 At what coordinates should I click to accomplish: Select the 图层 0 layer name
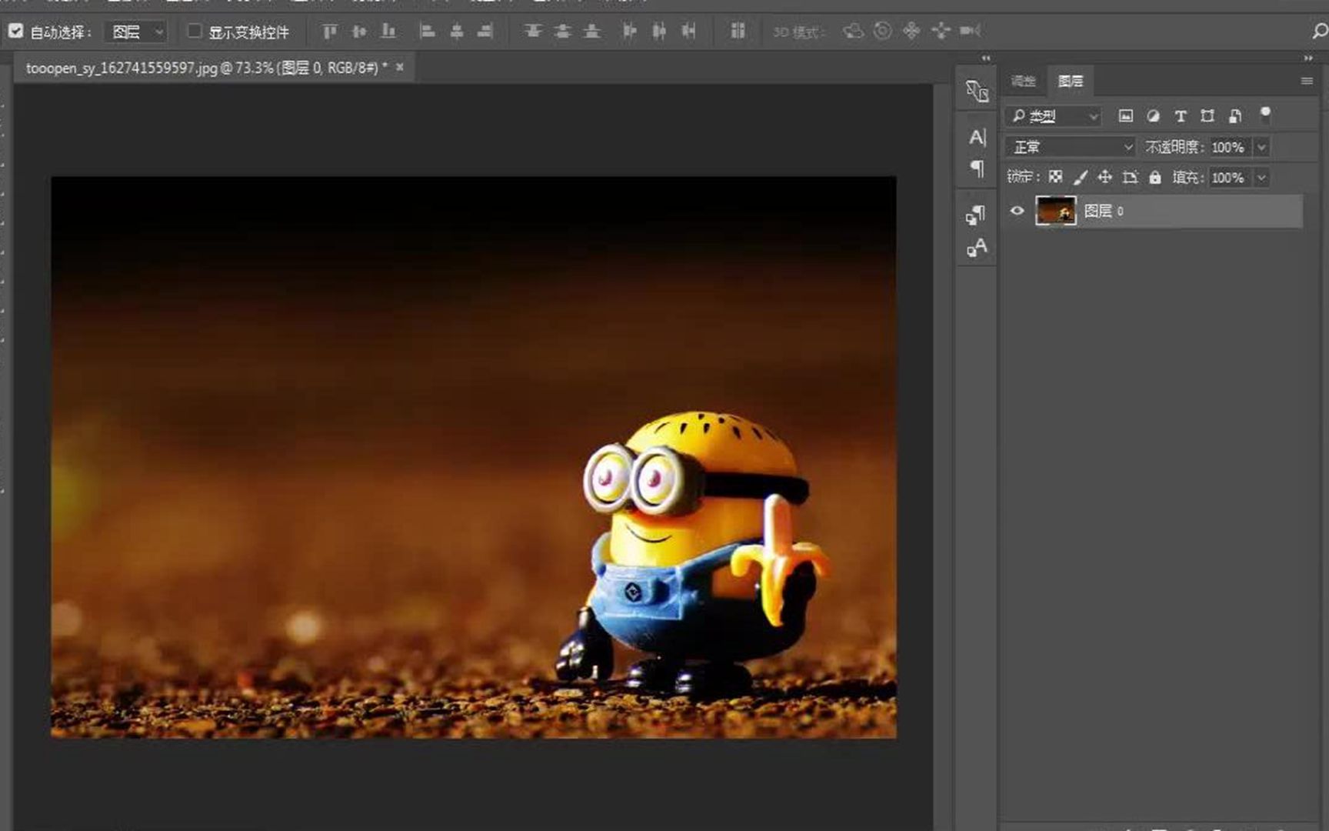1104,211
